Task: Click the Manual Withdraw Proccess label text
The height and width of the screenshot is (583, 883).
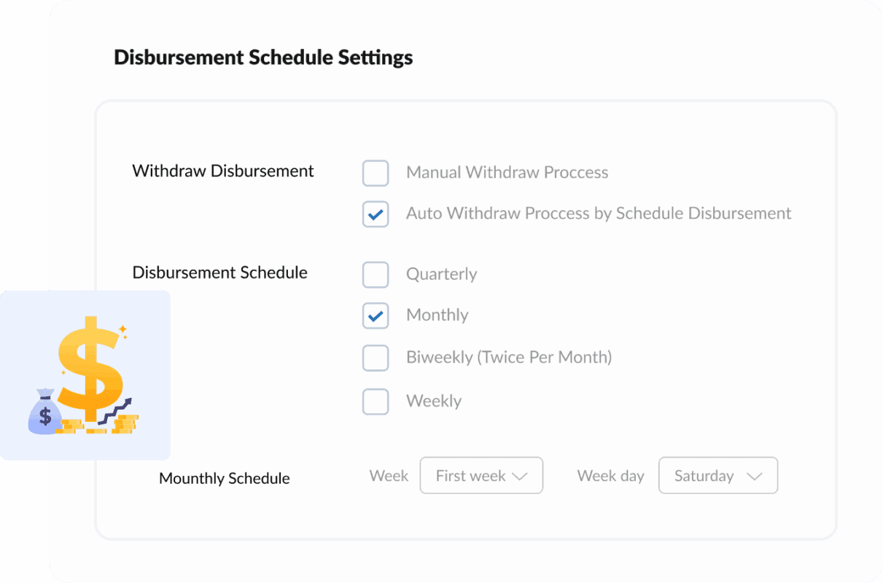Action: [x=507, y=173]
